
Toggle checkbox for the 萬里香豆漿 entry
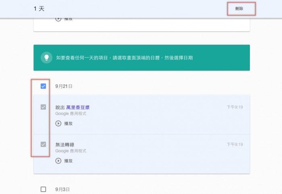point(44,107)
